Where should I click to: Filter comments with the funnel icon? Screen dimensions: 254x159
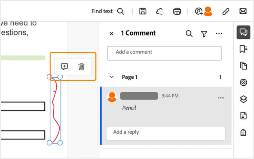coord(204,34)
